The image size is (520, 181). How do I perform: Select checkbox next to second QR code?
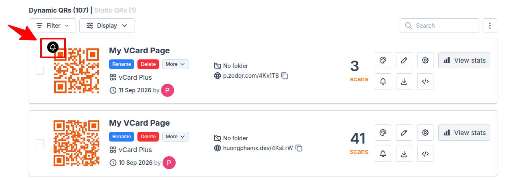(x=40, y=143)
